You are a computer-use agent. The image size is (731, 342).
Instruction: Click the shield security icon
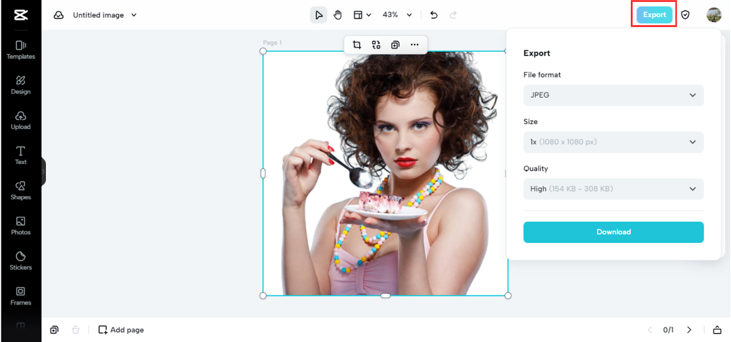[x=685, y=15]
